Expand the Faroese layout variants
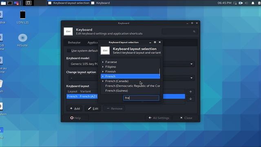Screen dimensions: 261x147 tap(103, 62)
